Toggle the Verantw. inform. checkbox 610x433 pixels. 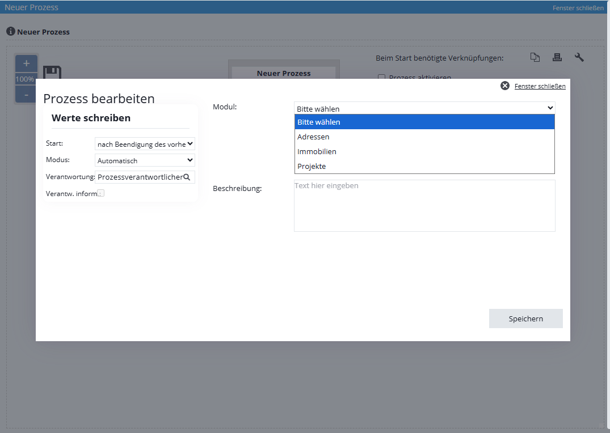[100, 193]
